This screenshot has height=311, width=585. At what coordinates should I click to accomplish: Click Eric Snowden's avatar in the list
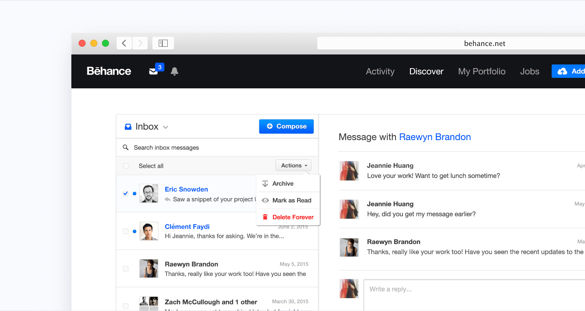coord(149,193)
